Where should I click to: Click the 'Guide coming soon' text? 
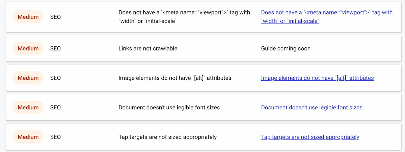coord(286,48)
